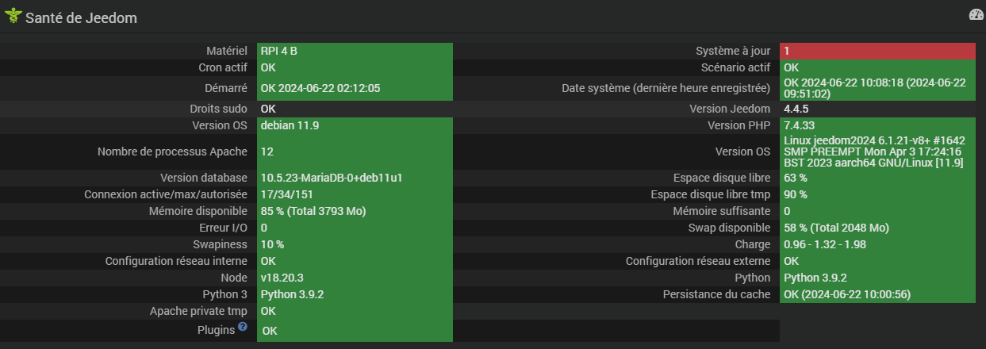
Task: Click the 'Persistance du cache' label
Action: click(717, 294)
